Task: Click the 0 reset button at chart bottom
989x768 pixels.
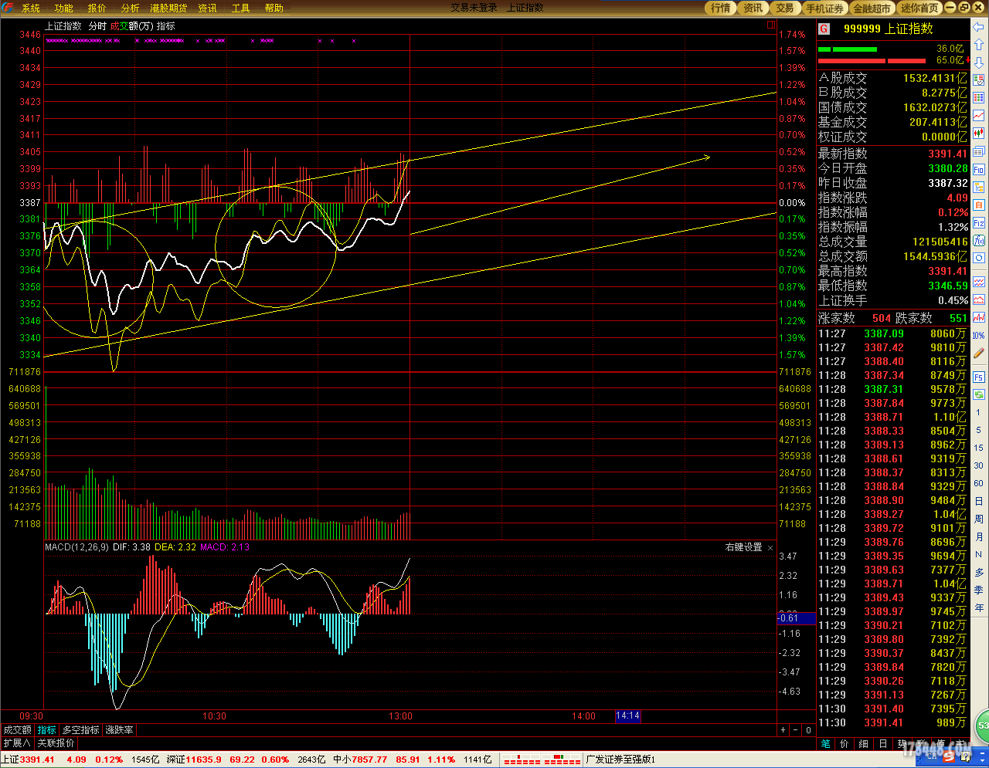Action: tap(808, 729)
